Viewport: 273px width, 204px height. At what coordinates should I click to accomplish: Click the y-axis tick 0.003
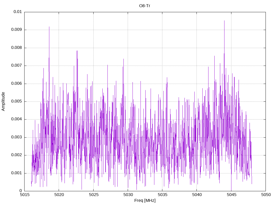tap(17, 137)
